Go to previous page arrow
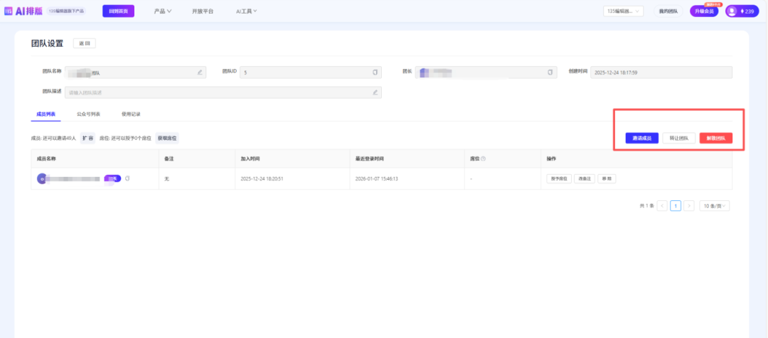 662,206
